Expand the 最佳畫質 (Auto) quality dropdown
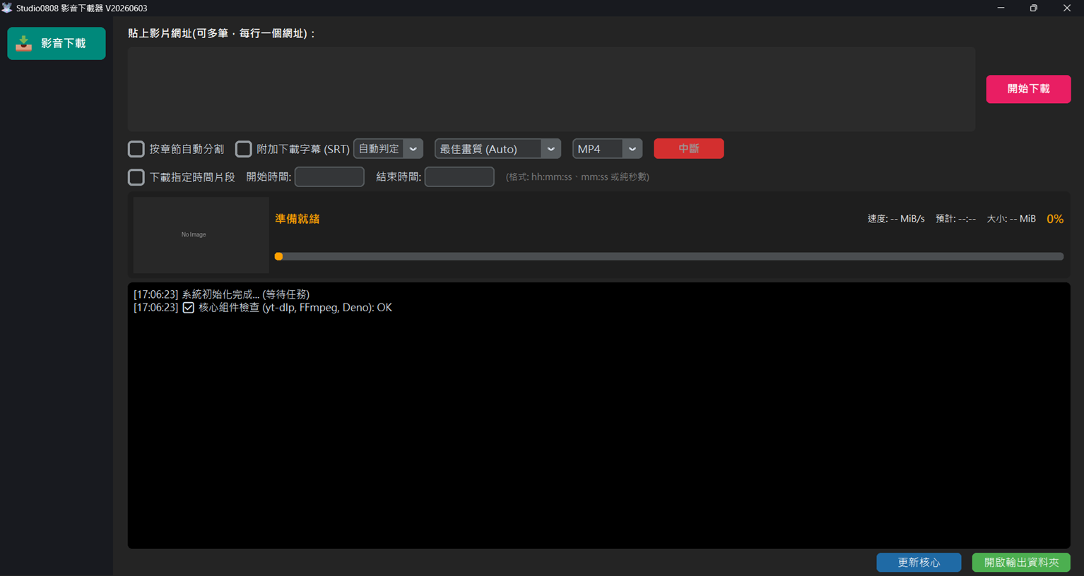The image size is (1084, 576). pyautogui.click(x=497, y=149)
